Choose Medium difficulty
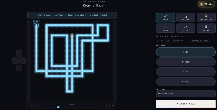Image resolution: width=217 pixels, height=110 pixels. coord(186,62)
